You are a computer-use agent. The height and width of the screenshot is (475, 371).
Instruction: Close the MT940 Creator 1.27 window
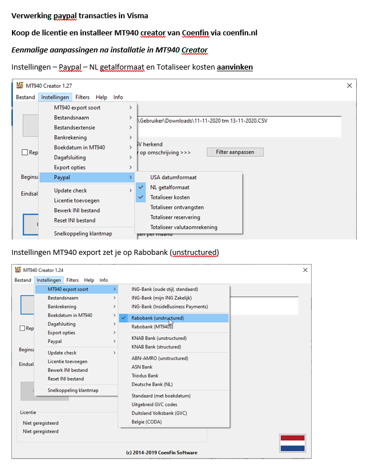pos(349,86)
